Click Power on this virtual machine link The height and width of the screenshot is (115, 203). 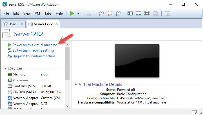coord(35,45)
